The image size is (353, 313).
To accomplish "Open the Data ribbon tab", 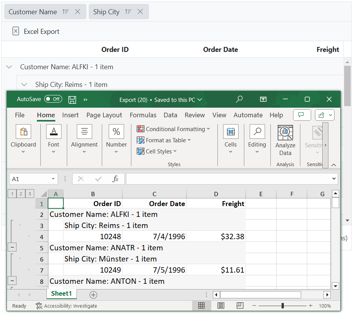I will tap(171, 115).
